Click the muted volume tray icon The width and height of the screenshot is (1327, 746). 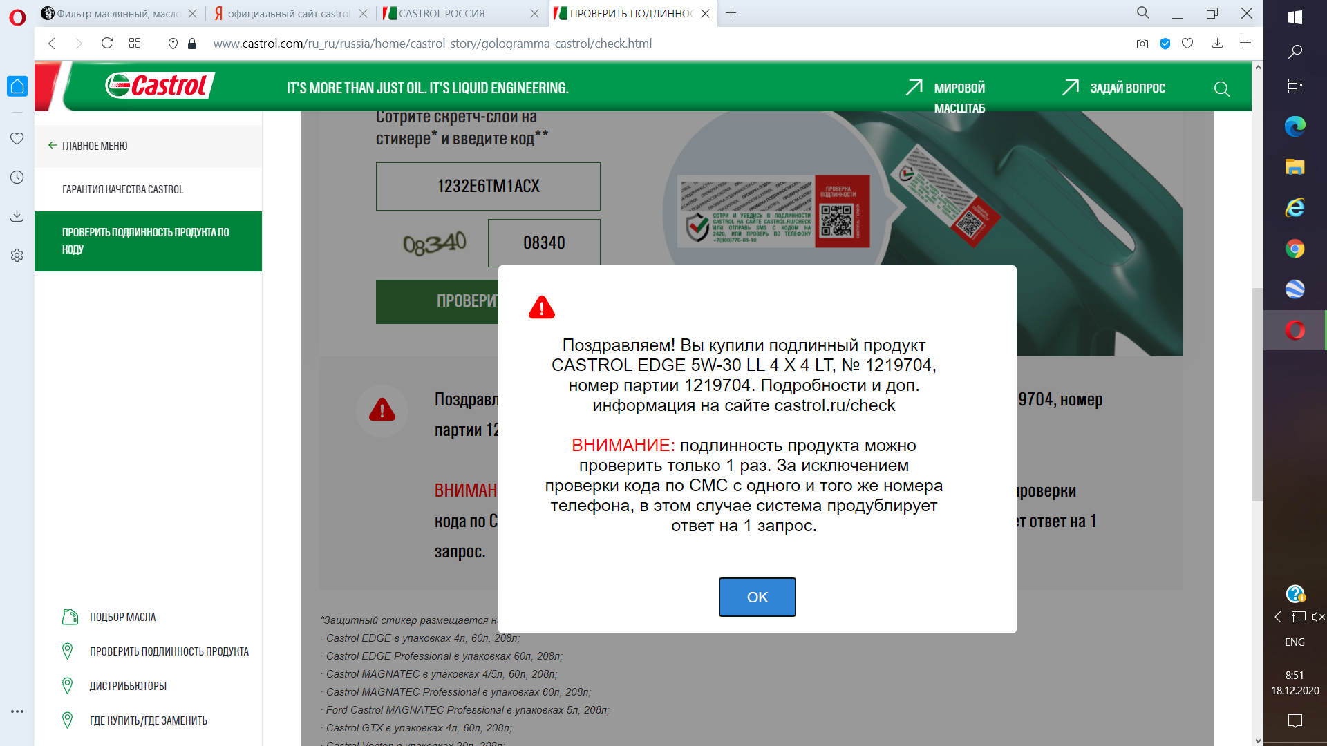[1318, 617]
